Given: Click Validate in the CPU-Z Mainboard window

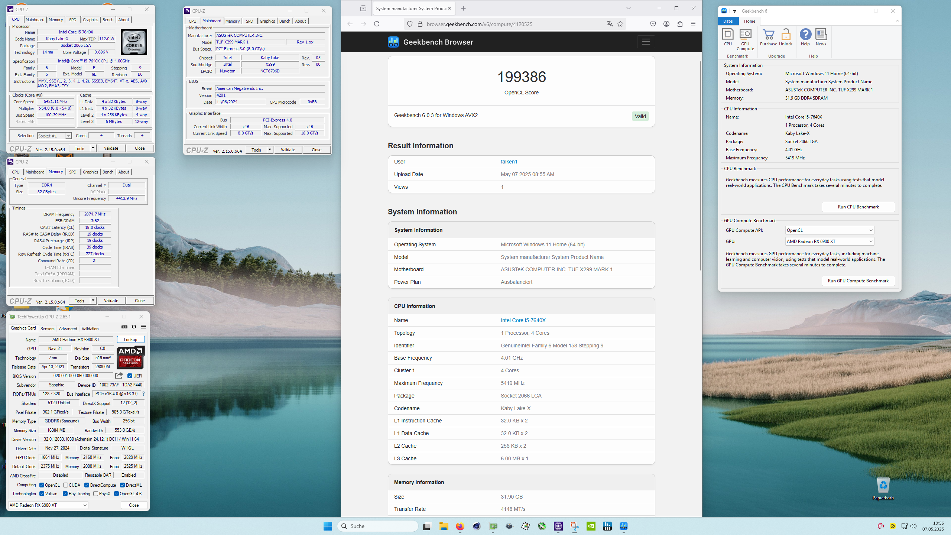Looking at the screenshot, I should click(x=288, y=150).
